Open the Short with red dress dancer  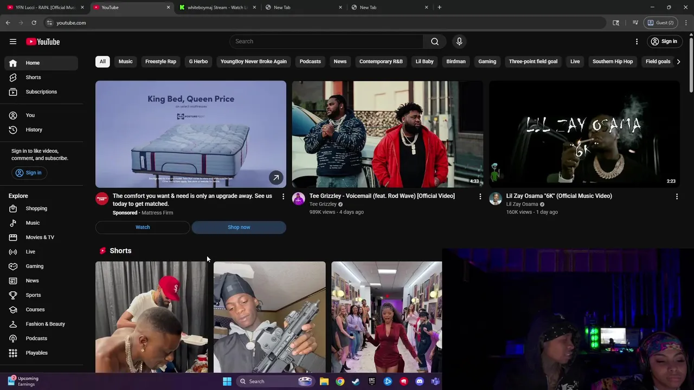click(x=387, y=317)
